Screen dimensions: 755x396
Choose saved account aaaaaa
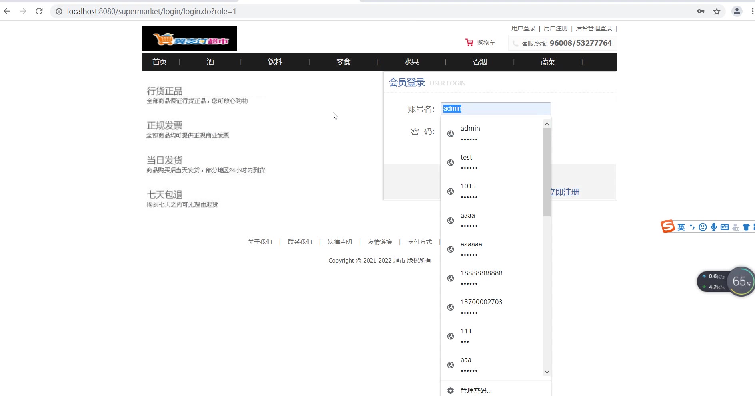pyautogui.click(x=492, y=249)
